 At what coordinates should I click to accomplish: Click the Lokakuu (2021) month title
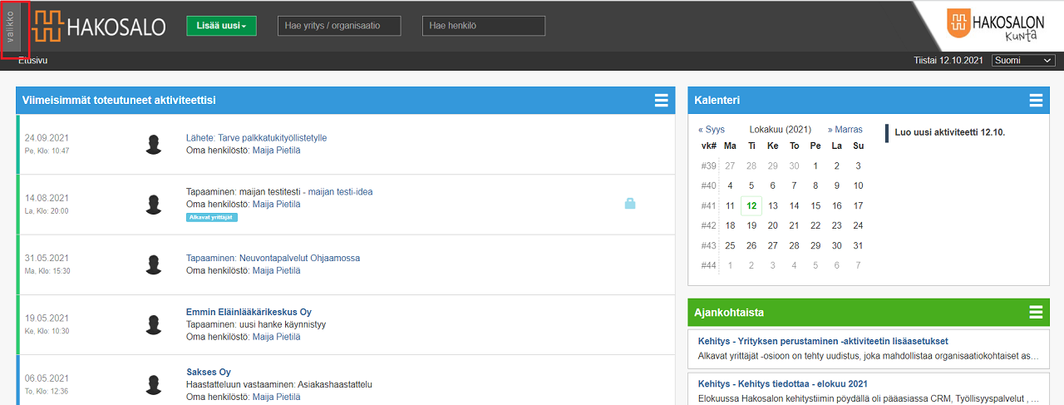[780, 130]
